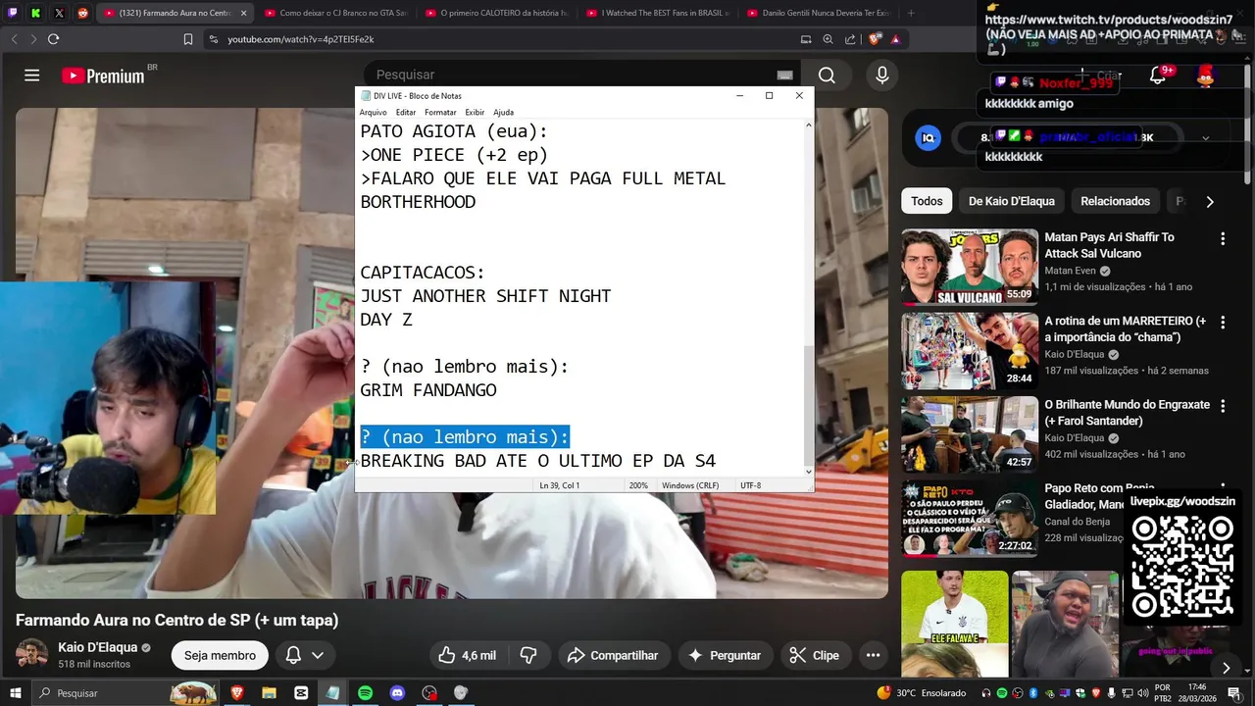Select the 'Todos' filter chip
The image size is (1255, 706).
click(927, 201)
